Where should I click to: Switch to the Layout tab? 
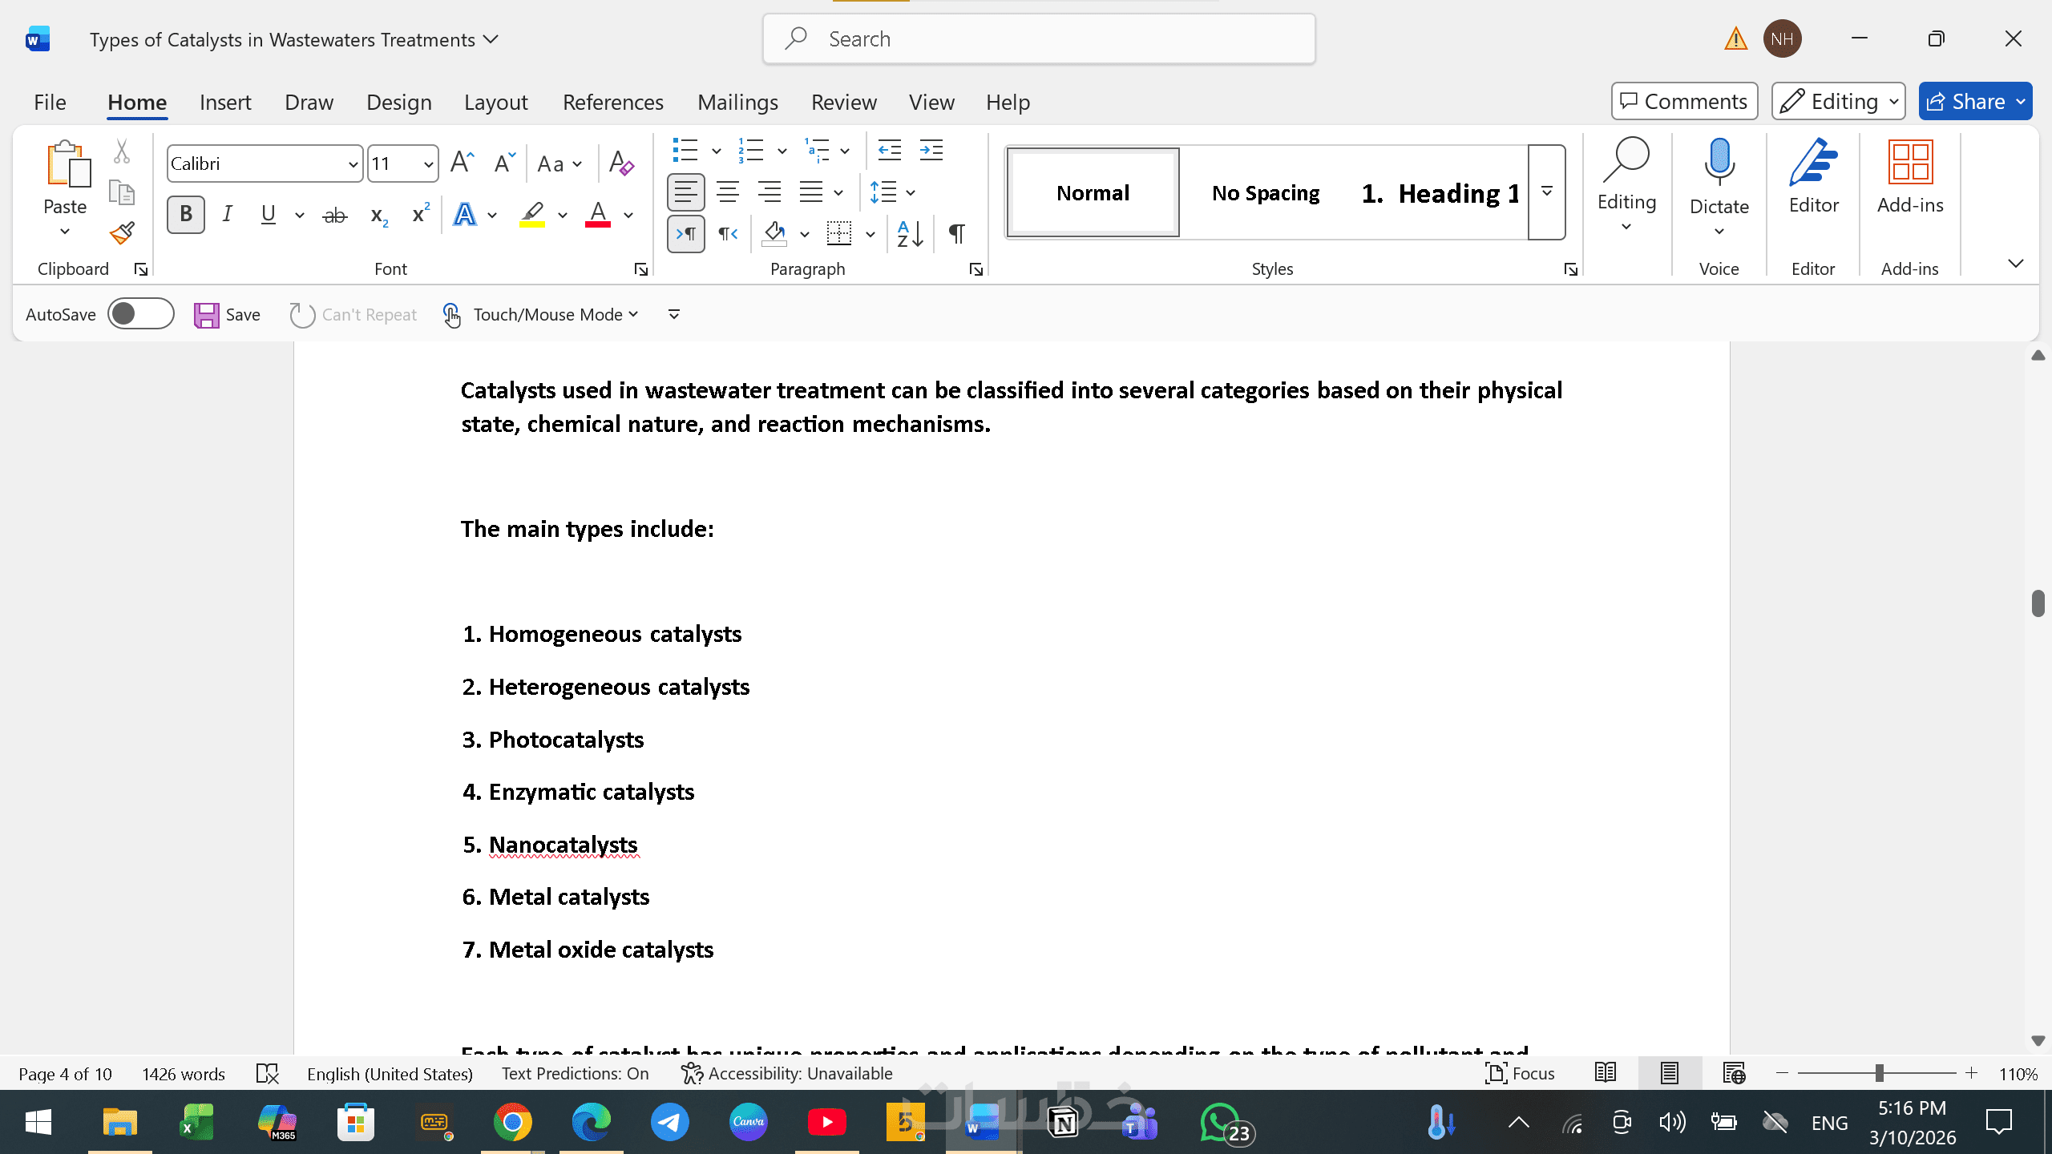495,102
